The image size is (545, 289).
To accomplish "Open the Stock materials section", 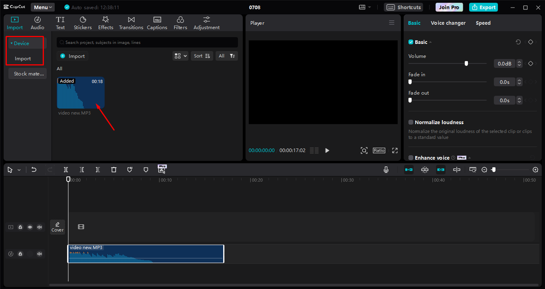I will click(x=28, y=74).
